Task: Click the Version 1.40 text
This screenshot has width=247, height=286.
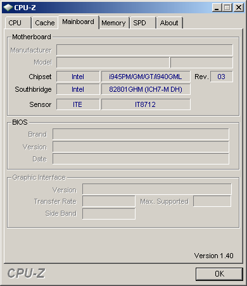Action: click(213, 256)
